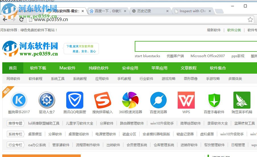Open a new tab button
The height and width of the screenshot is (157, 257).
219,11
